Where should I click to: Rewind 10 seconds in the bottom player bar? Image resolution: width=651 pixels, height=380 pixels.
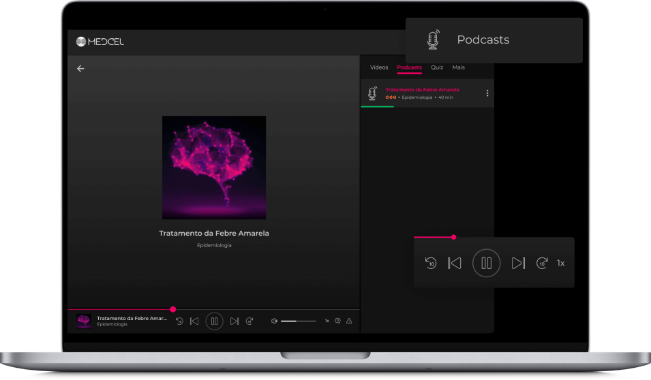(x=179, y=321)
